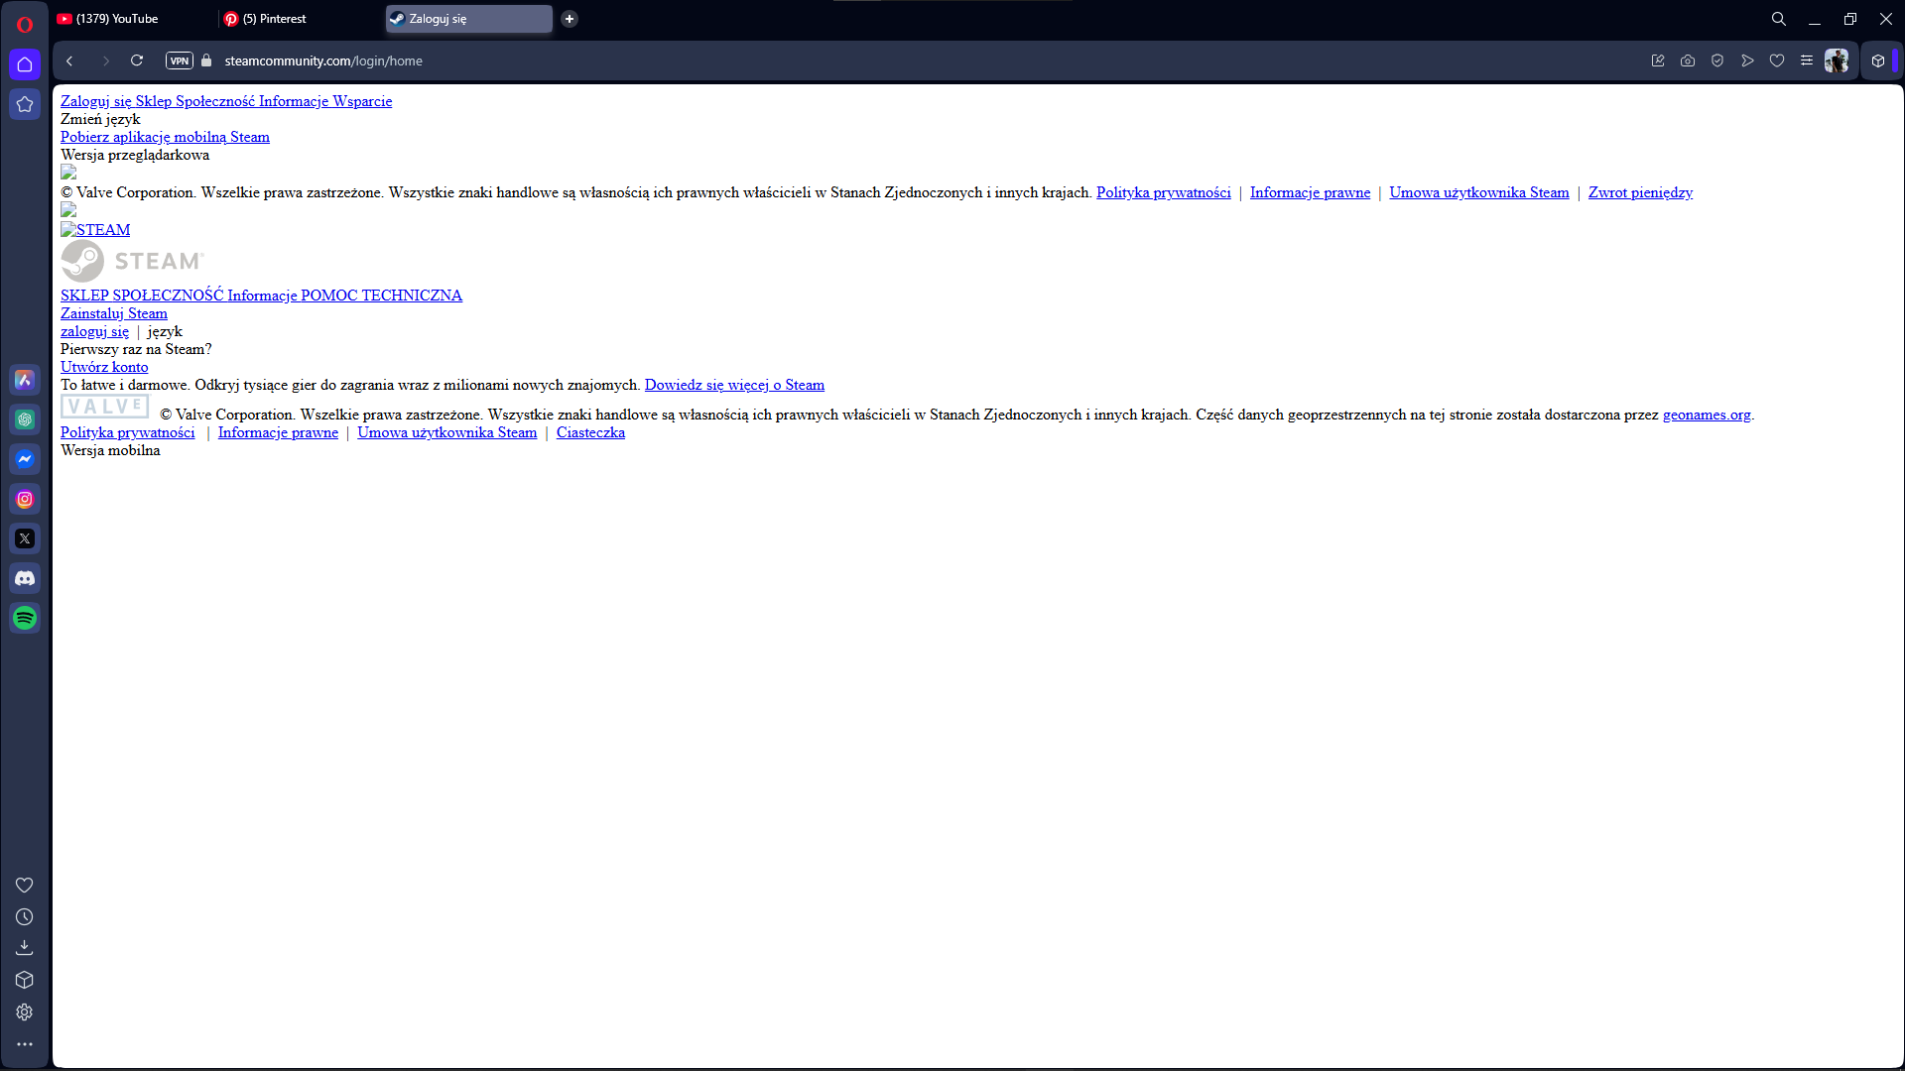Open Dowiedz się więcej o Steam link
This screenshot has height=1071, width=1905.
(734, 385)
